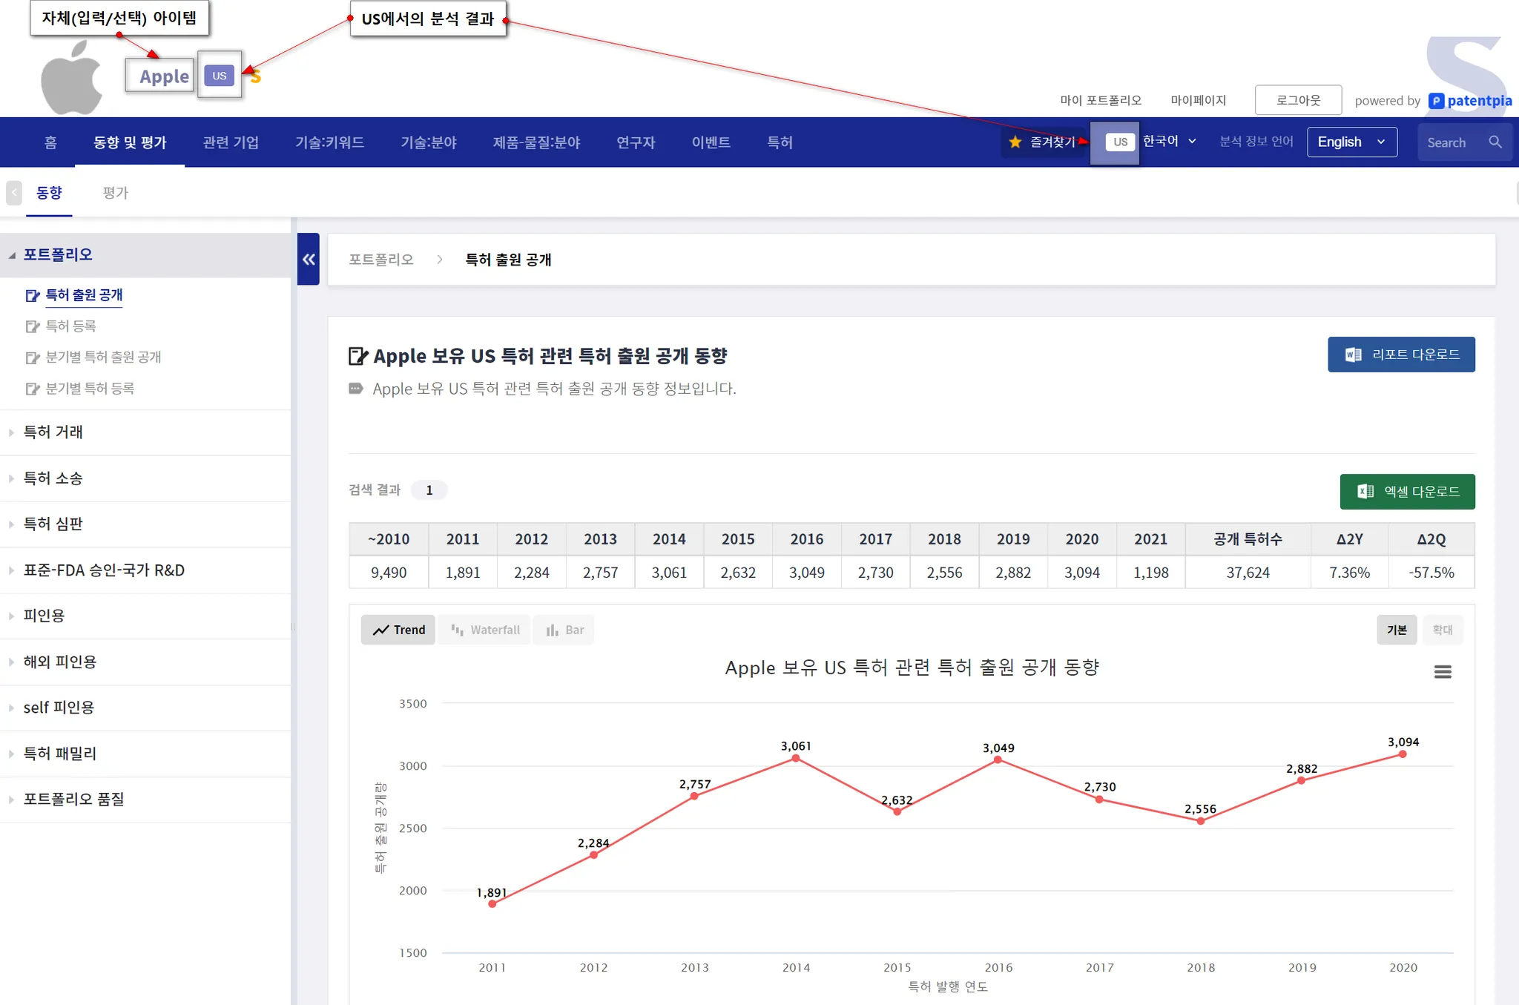The width and height of the screenshot is (1519, 1005).
Task: Click the Apple logo image
Action: pos(71,78)
